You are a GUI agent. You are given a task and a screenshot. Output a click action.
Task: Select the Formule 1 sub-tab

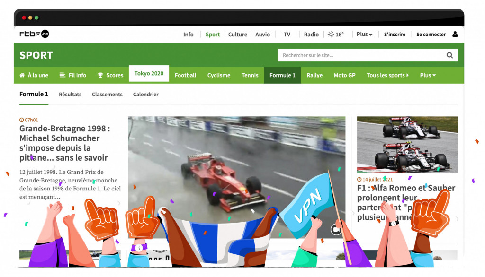point(34,94)
